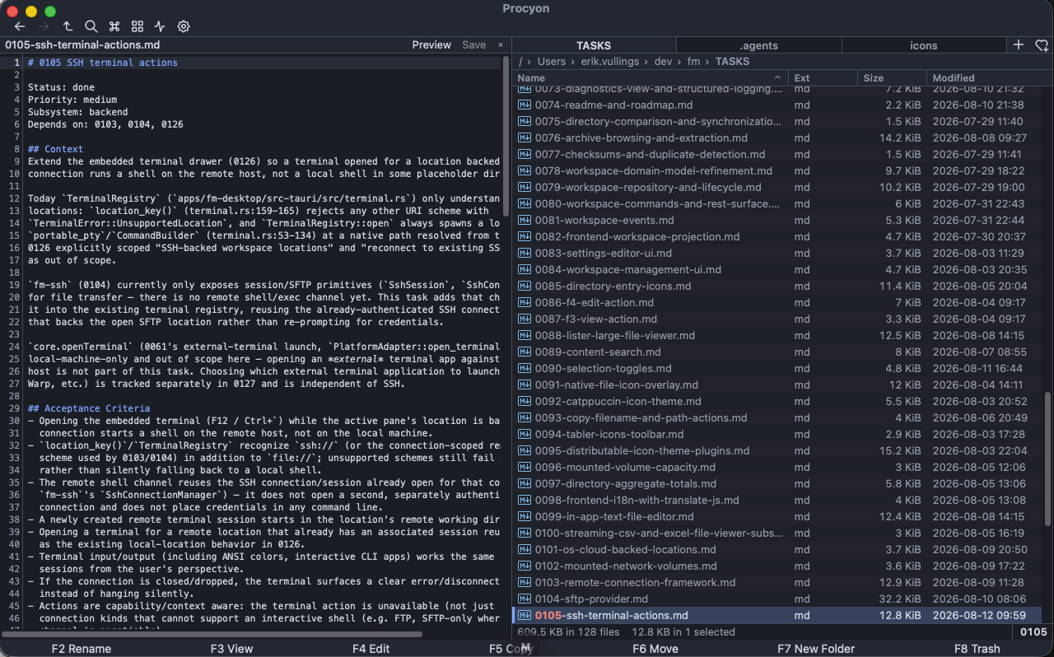Click the heart-plus favorites icon
The width and height of the screenshot is (1054, 657).
(1042, 45)
